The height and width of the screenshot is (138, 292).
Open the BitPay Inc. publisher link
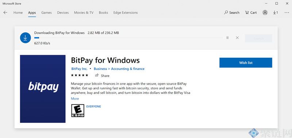pos(79,69)
